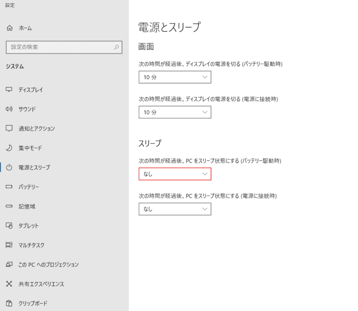Click the Home house icon
This screenshot has height=311, width=358.
pos(9,28)
